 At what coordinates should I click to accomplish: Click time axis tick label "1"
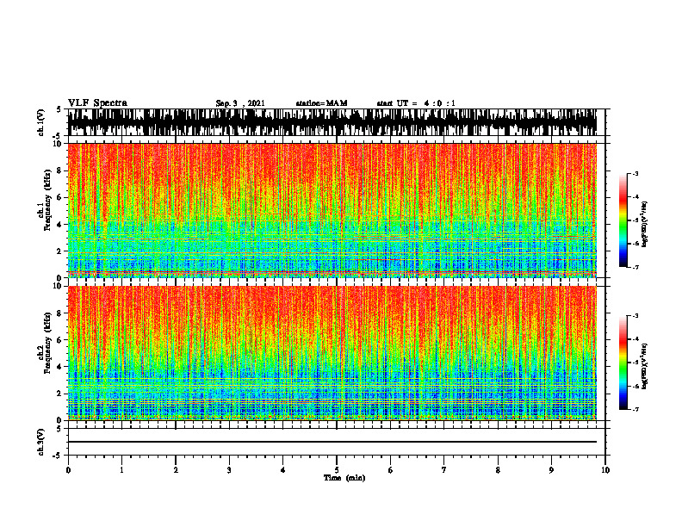coord(121,470)
